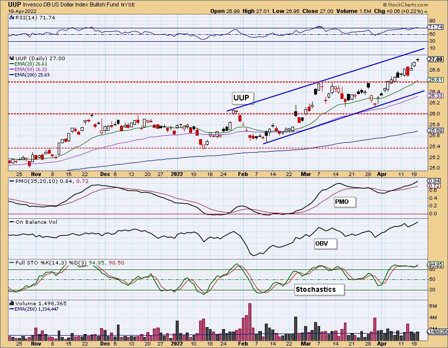Click the blue line swatch beside EMA(250)

pos(12,309)
